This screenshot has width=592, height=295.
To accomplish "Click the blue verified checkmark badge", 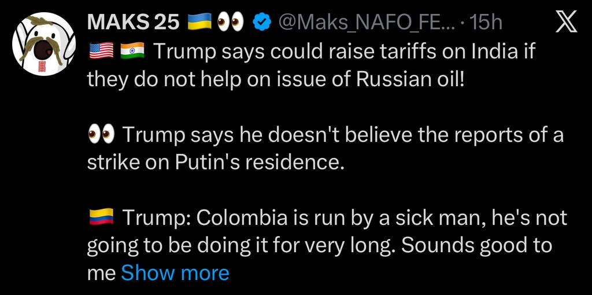I will 262,23.
